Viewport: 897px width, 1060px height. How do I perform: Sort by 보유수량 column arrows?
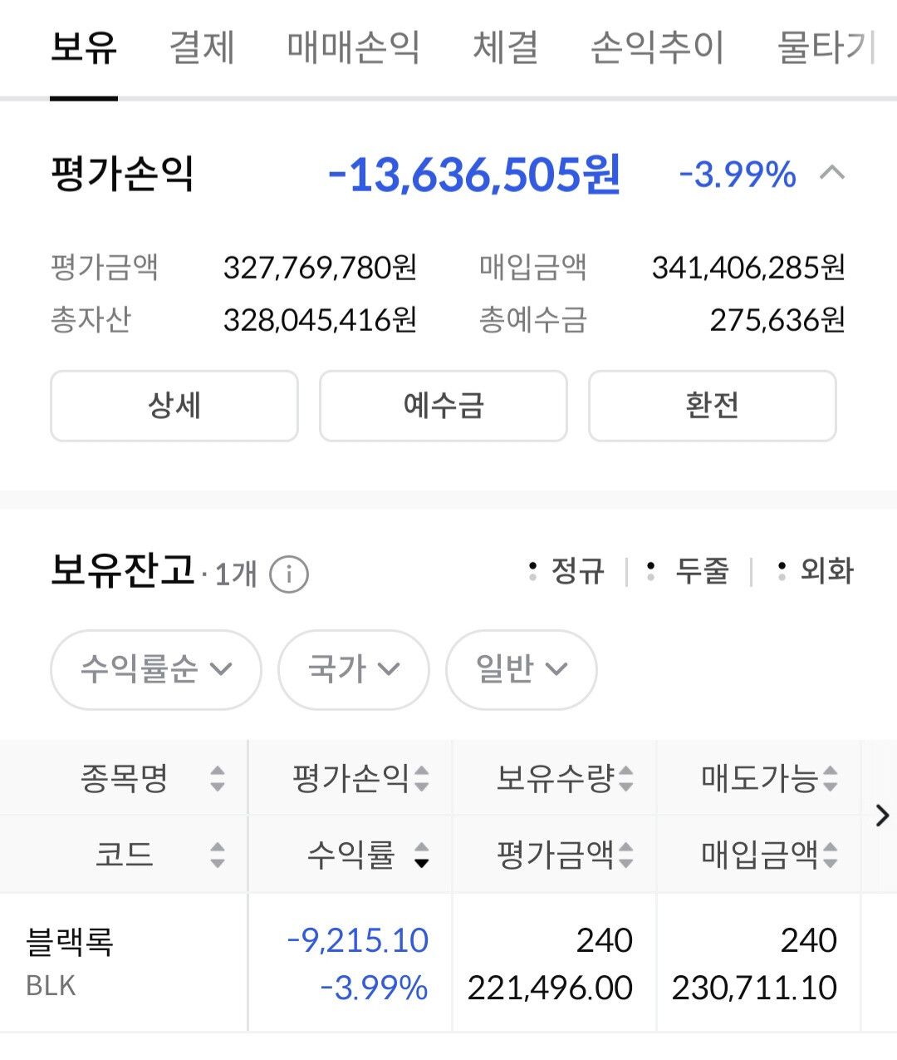(626, 779)
